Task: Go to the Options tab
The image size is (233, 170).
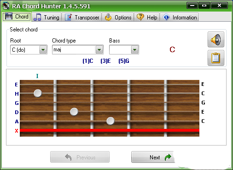Action: pyautogui.click(x=118, y=17)
